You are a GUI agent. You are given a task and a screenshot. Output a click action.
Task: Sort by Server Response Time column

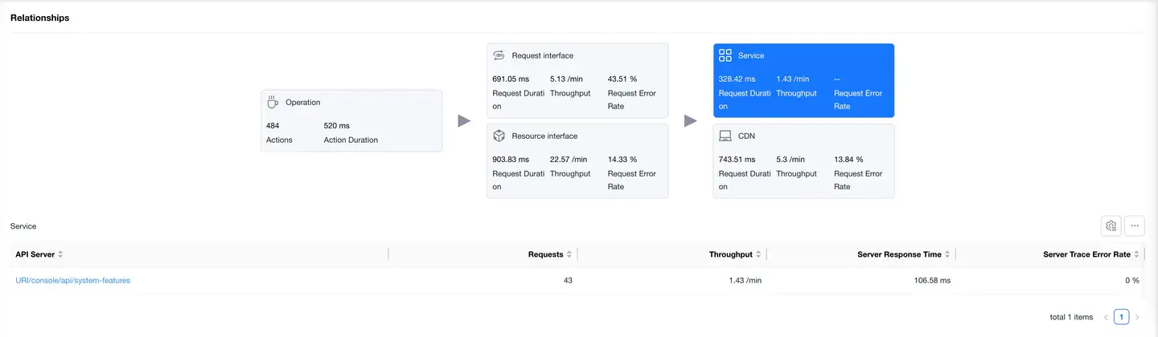point(948,254)
